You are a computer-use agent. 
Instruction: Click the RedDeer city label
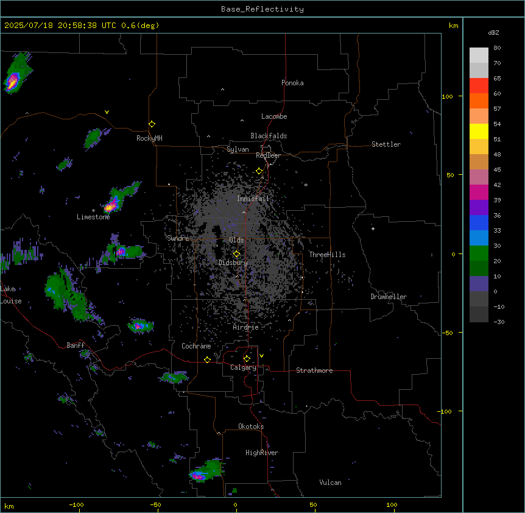click(x=268, y=155)
